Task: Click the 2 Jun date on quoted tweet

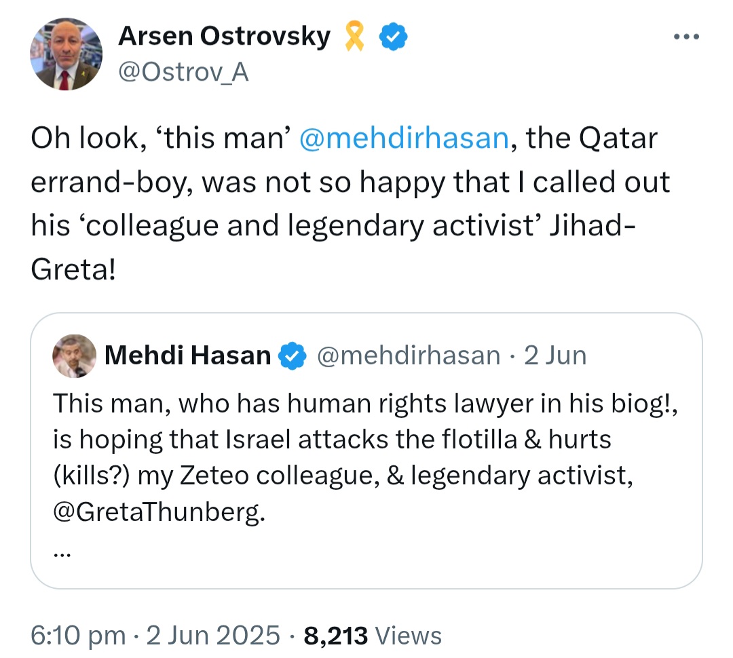Action: point(555,355)
